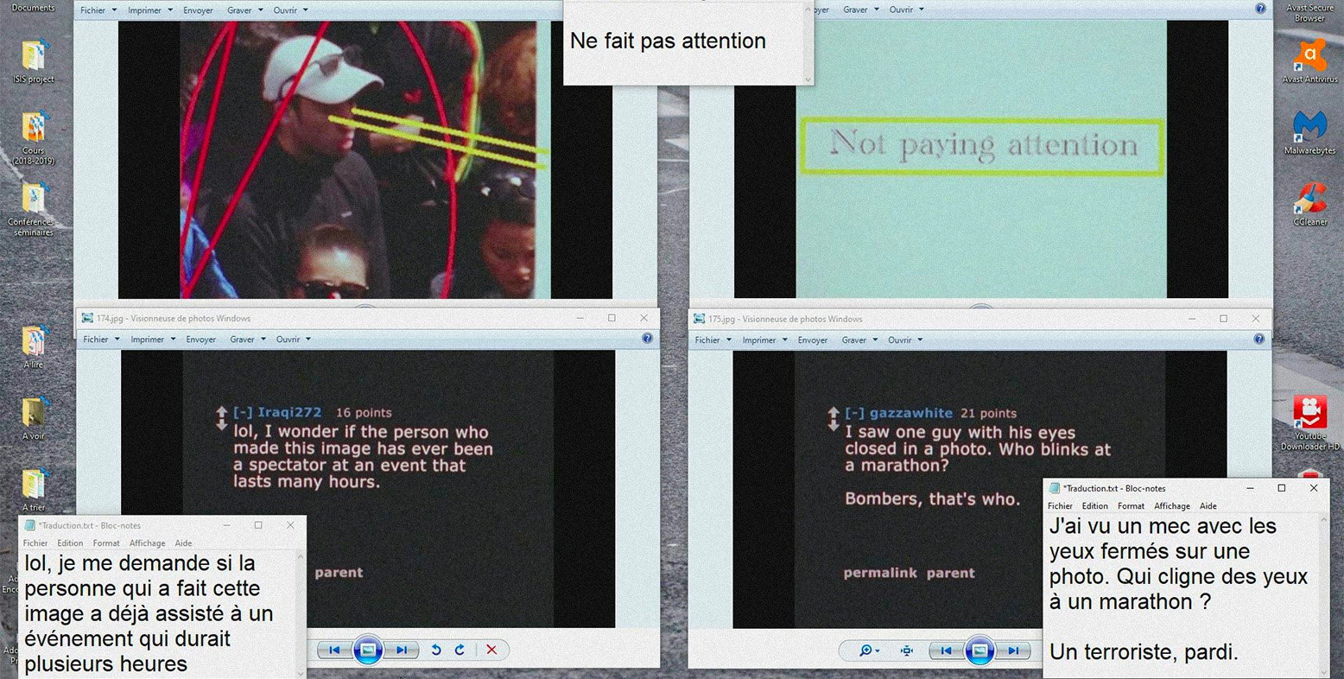Screen dimensions: 1344x679
Task: Open the ISIS project desktop folder
Action: [x=33, y=59]
